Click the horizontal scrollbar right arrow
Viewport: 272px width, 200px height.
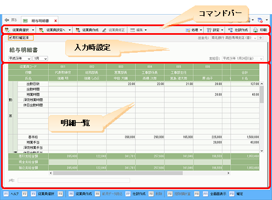[228, 173]
